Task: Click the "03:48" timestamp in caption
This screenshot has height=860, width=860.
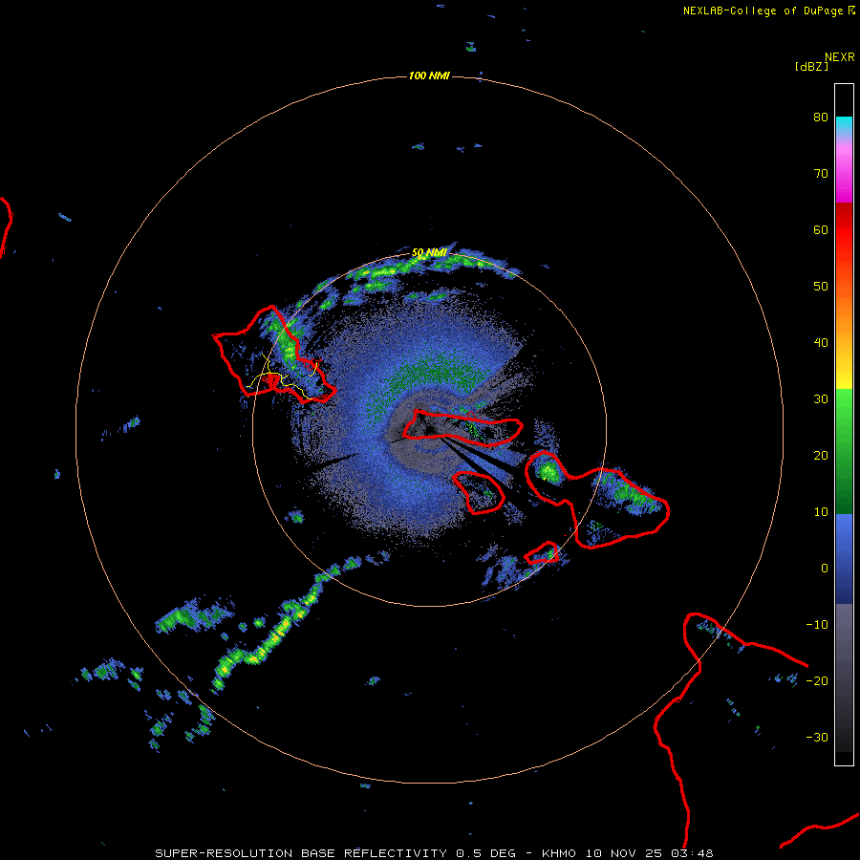Action: coord(694,853)
